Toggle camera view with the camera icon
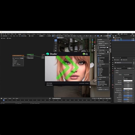This screenshot has height=135, width=135. pos(95,50)
